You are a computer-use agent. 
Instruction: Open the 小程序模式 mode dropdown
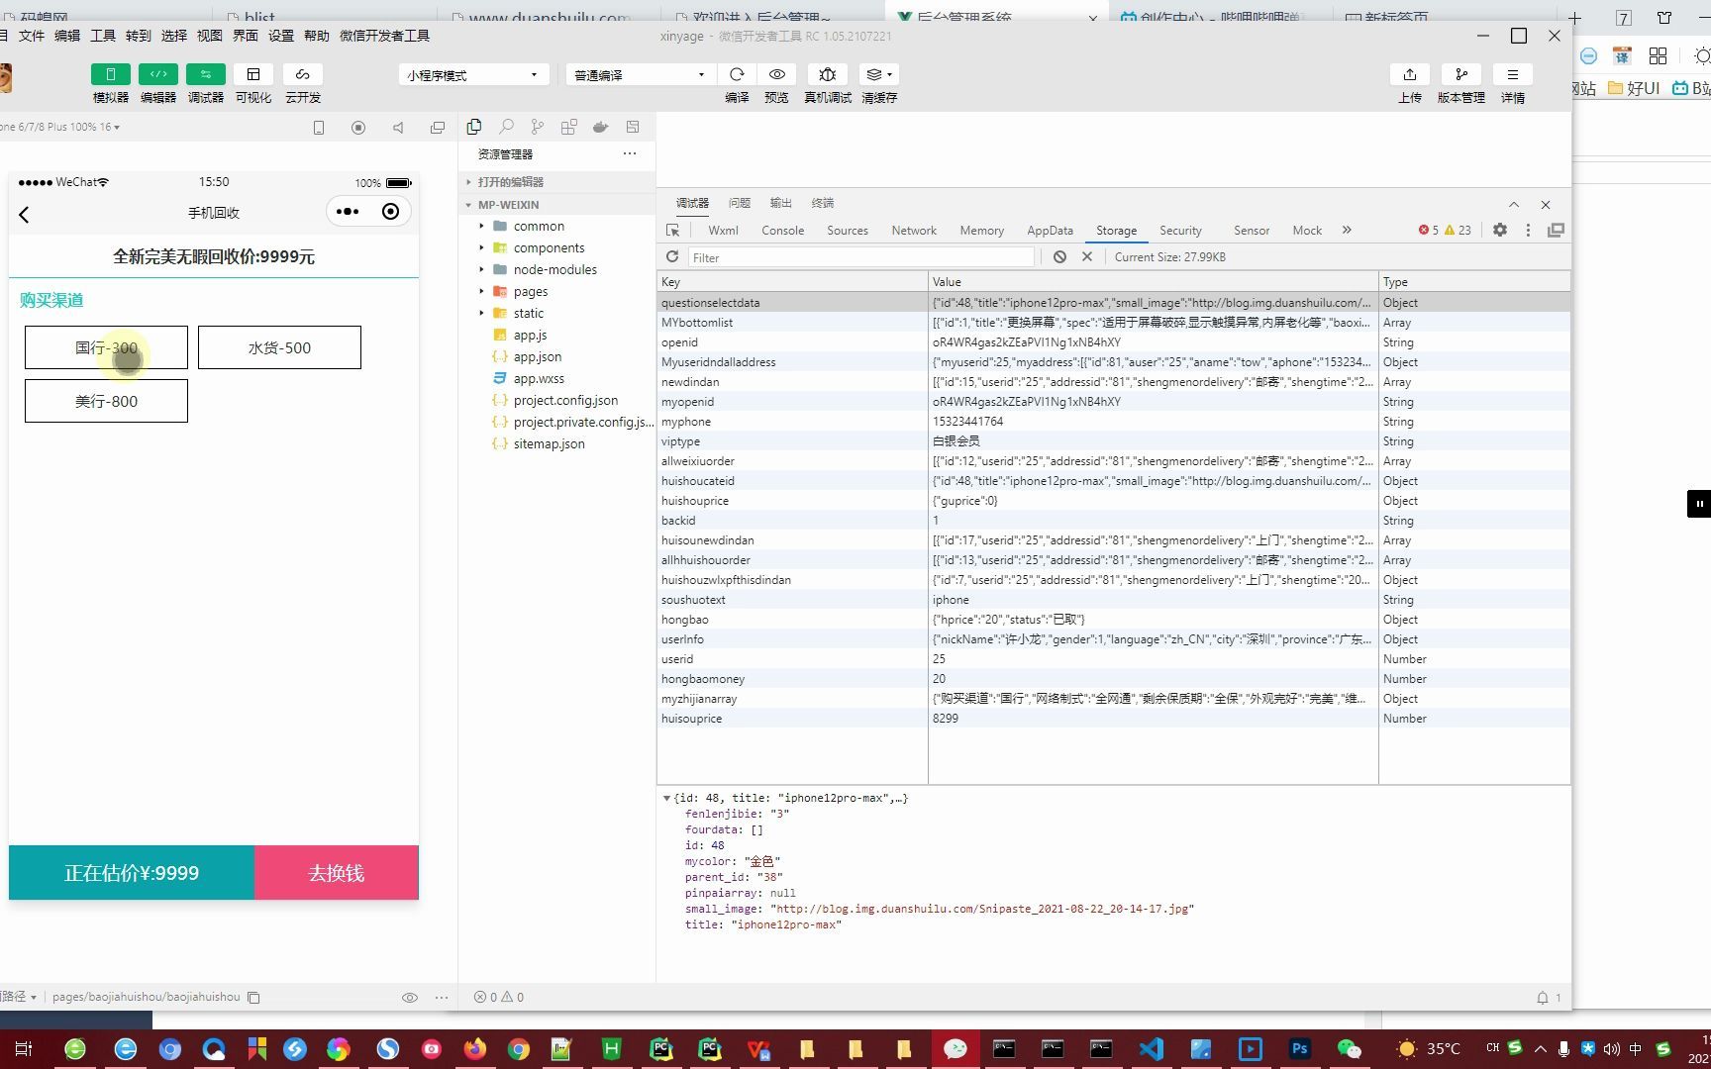473,75
